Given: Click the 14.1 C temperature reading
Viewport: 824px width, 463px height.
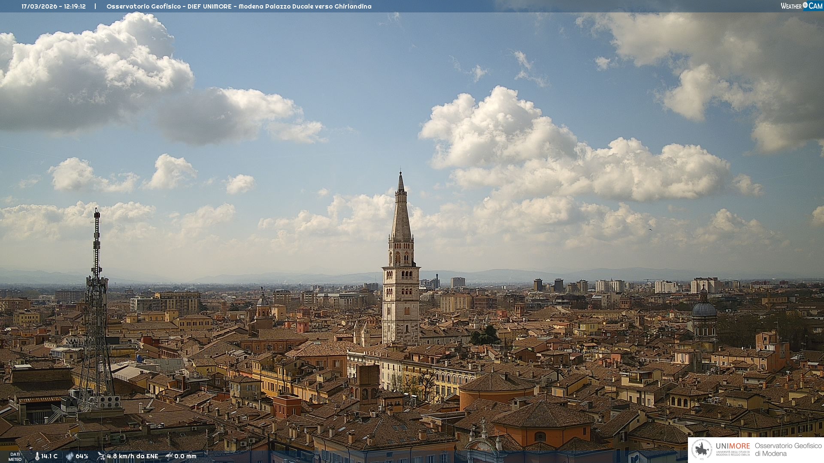Looking at the screenshot, I should point(49,456).
